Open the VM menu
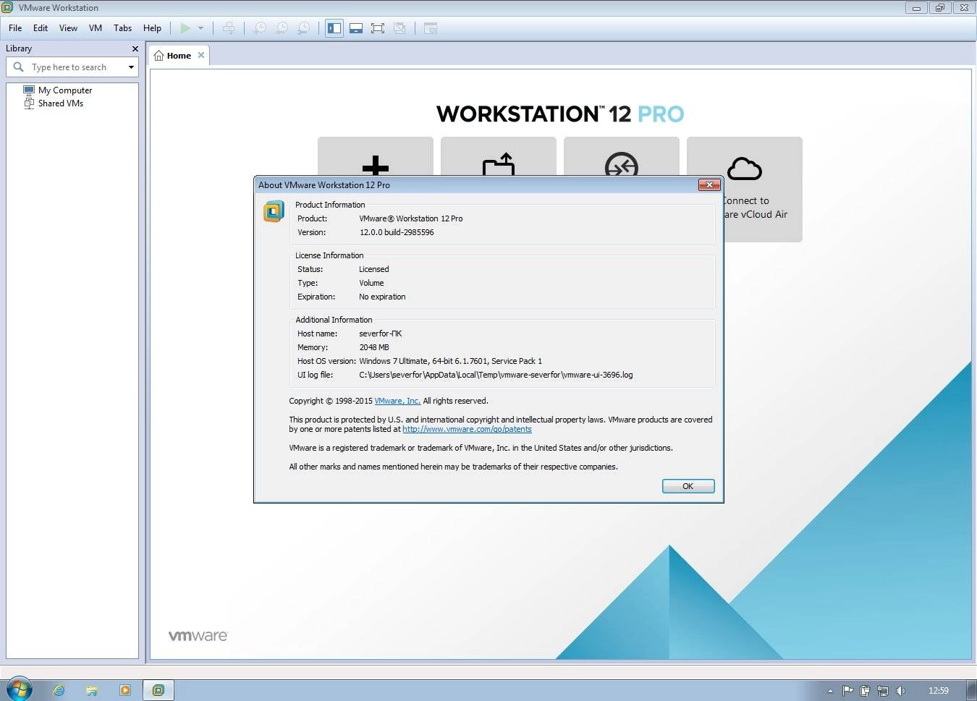Viewport: 977px width, 701px height. tap(96, 28)
